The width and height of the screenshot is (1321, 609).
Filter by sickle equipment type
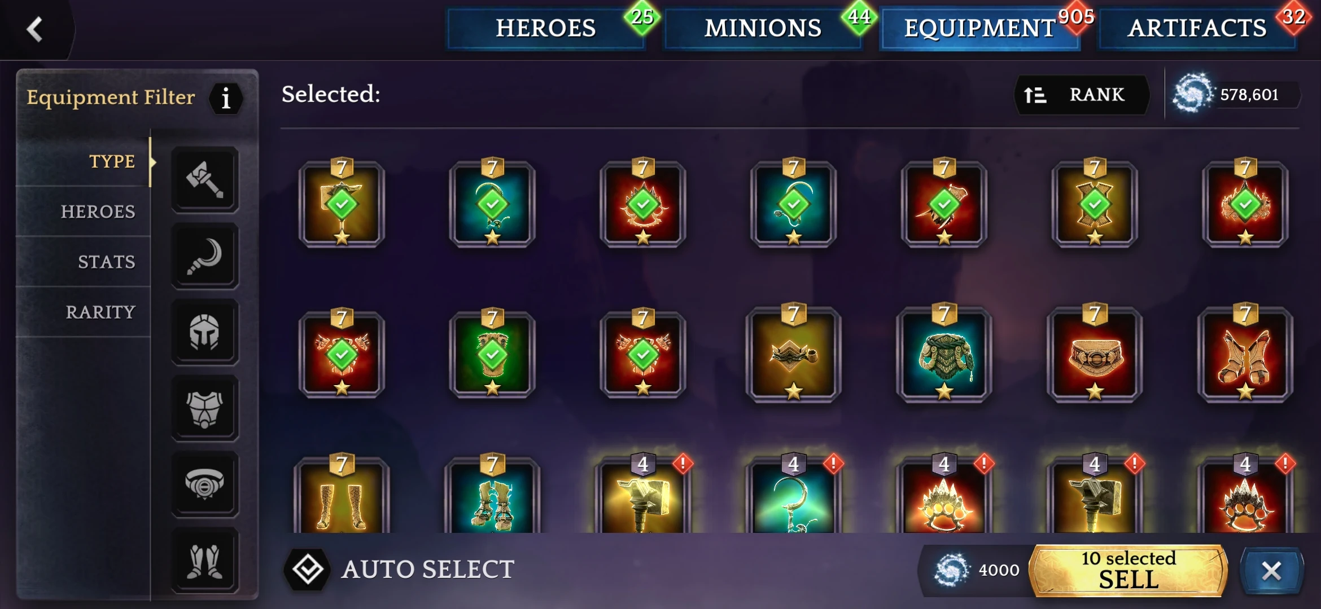click(205, 256)
